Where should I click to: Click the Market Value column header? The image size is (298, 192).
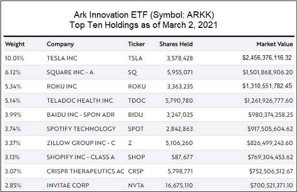point(275,44)
